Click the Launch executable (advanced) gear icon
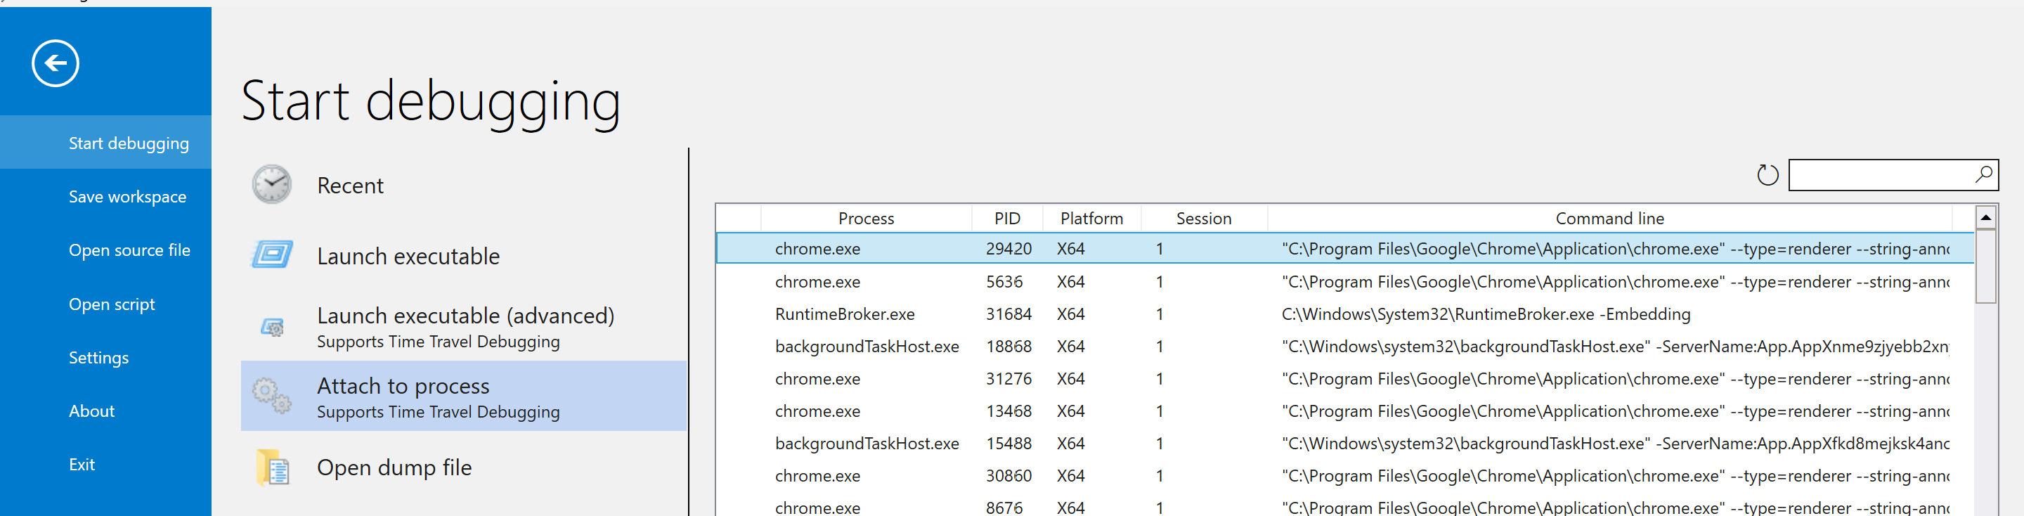This screenshot has width=2024, height=516. [272, 327]
